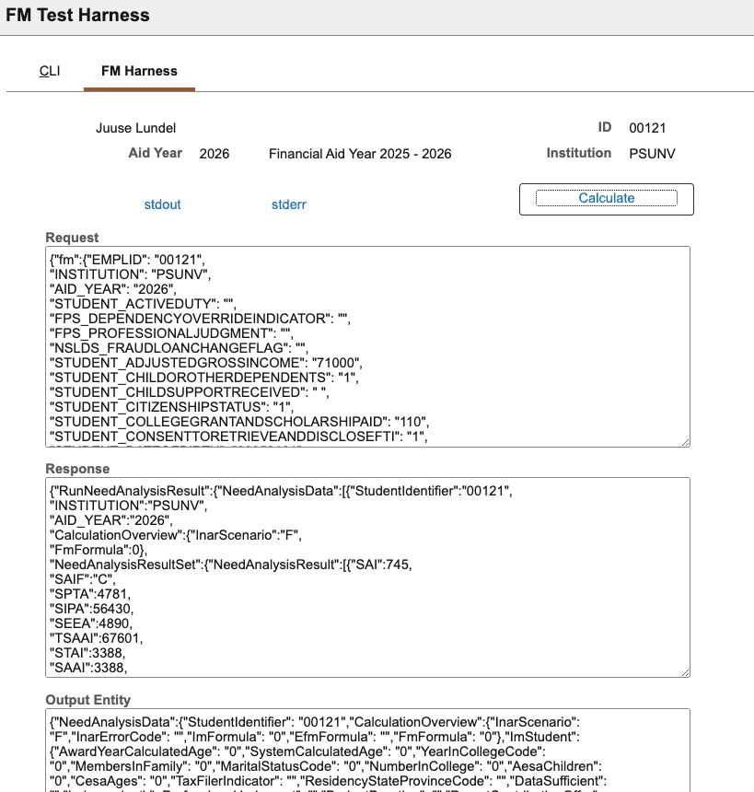The image size is (754, 792).
Task: Click the Calculate button
Action: click(x=606, y=198)
